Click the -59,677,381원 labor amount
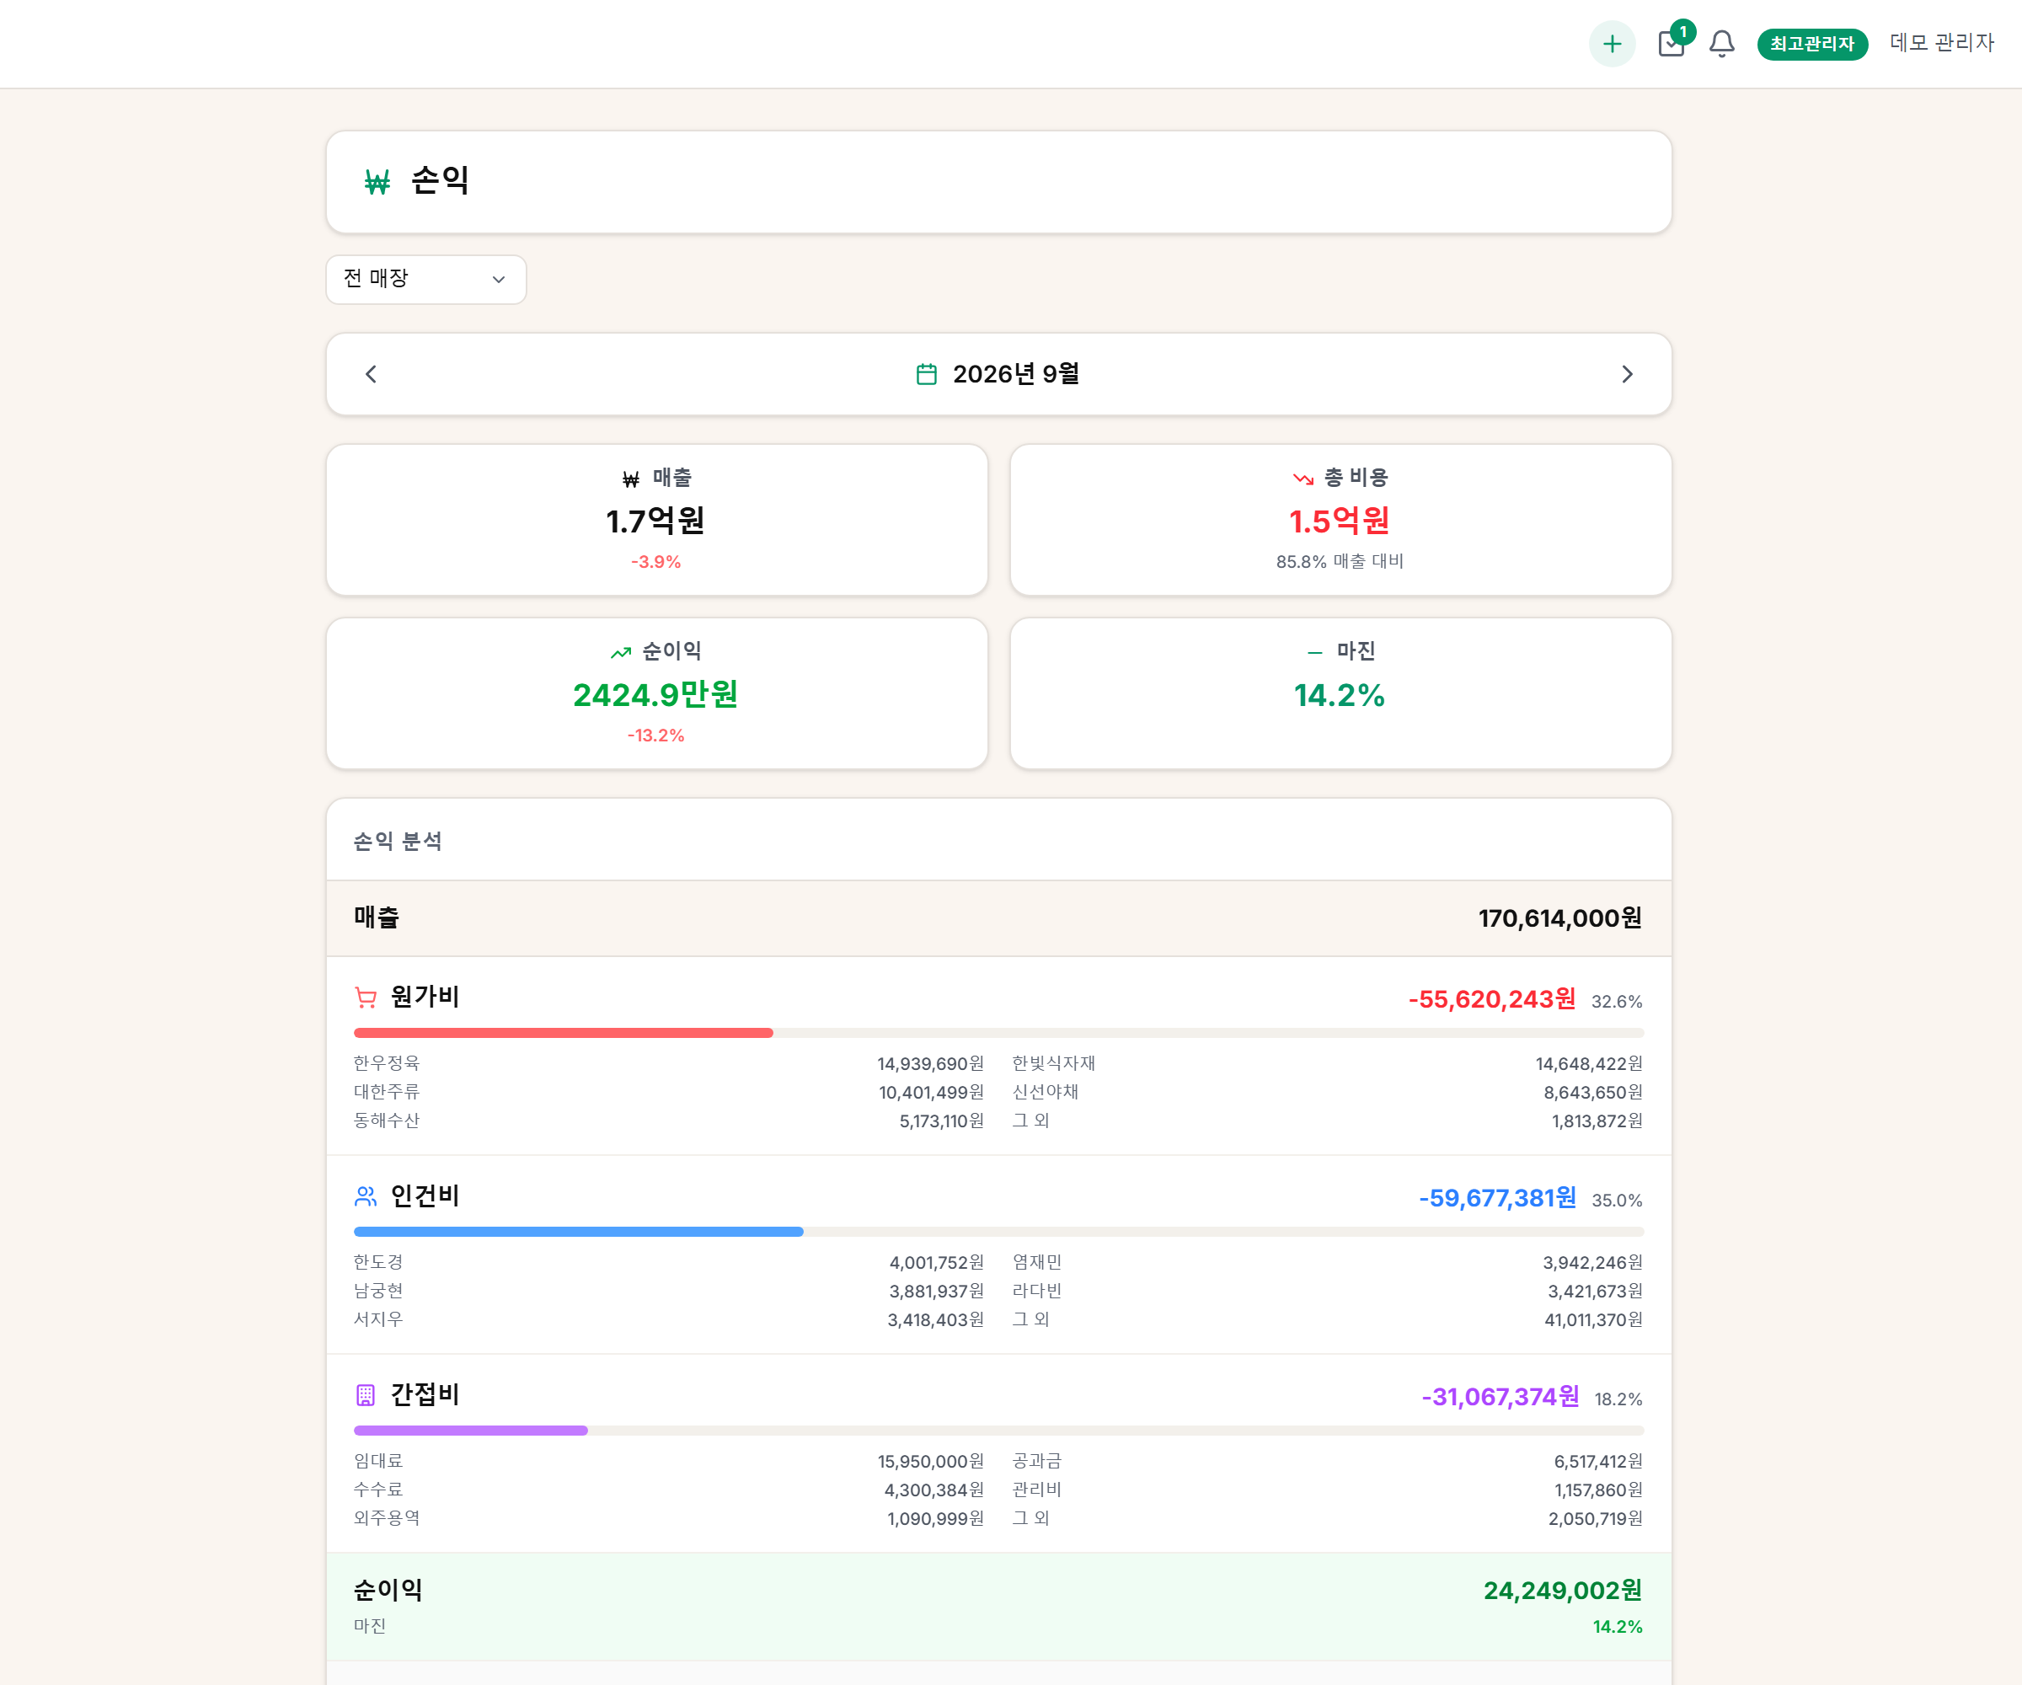Viewport: 2022px width, 1685px height. coord(1497,1199)
